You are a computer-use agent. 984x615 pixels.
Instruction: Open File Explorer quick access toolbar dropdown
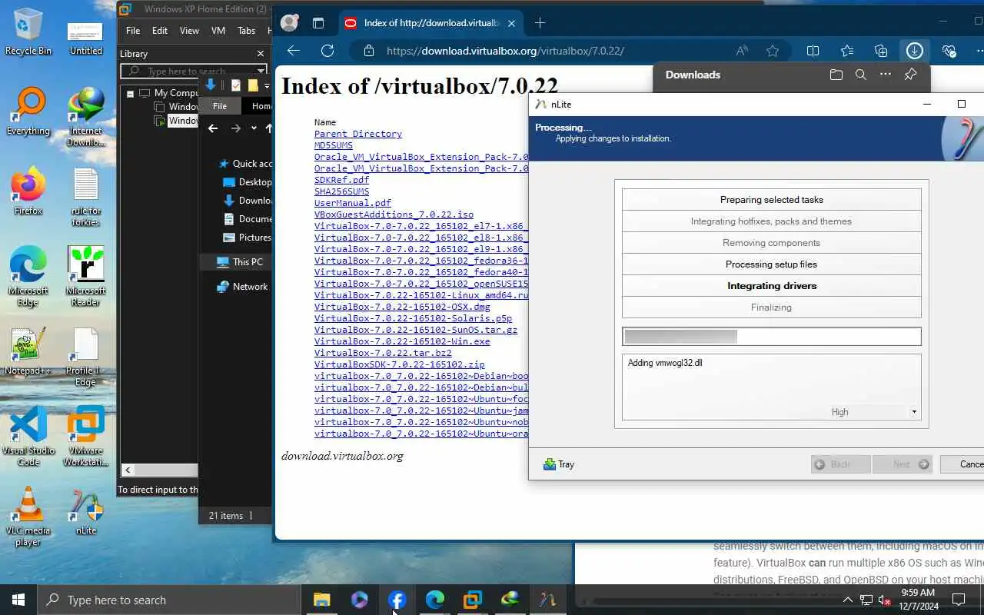pyautogui.click(x=267, y=85)
